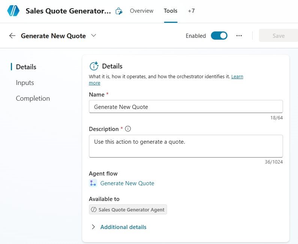The height and width of the screenshot is (244, 298).
Task: Click the Description info icon
Action: coord(128,129)
